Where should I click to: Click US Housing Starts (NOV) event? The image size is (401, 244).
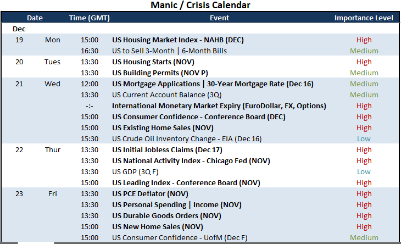click(153, 62)
